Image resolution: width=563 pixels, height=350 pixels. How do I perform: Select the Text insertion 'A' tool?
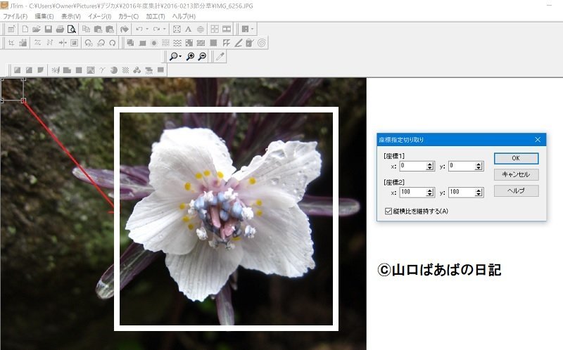[x=188, y=29]
